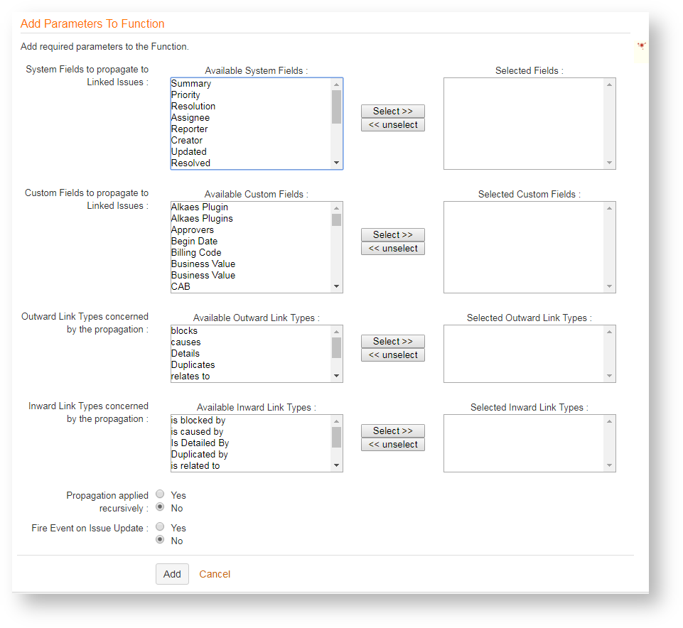Select 'is blocked by' inward link type
The width and height of the screenshot is (683, 628).
(198, 421)
